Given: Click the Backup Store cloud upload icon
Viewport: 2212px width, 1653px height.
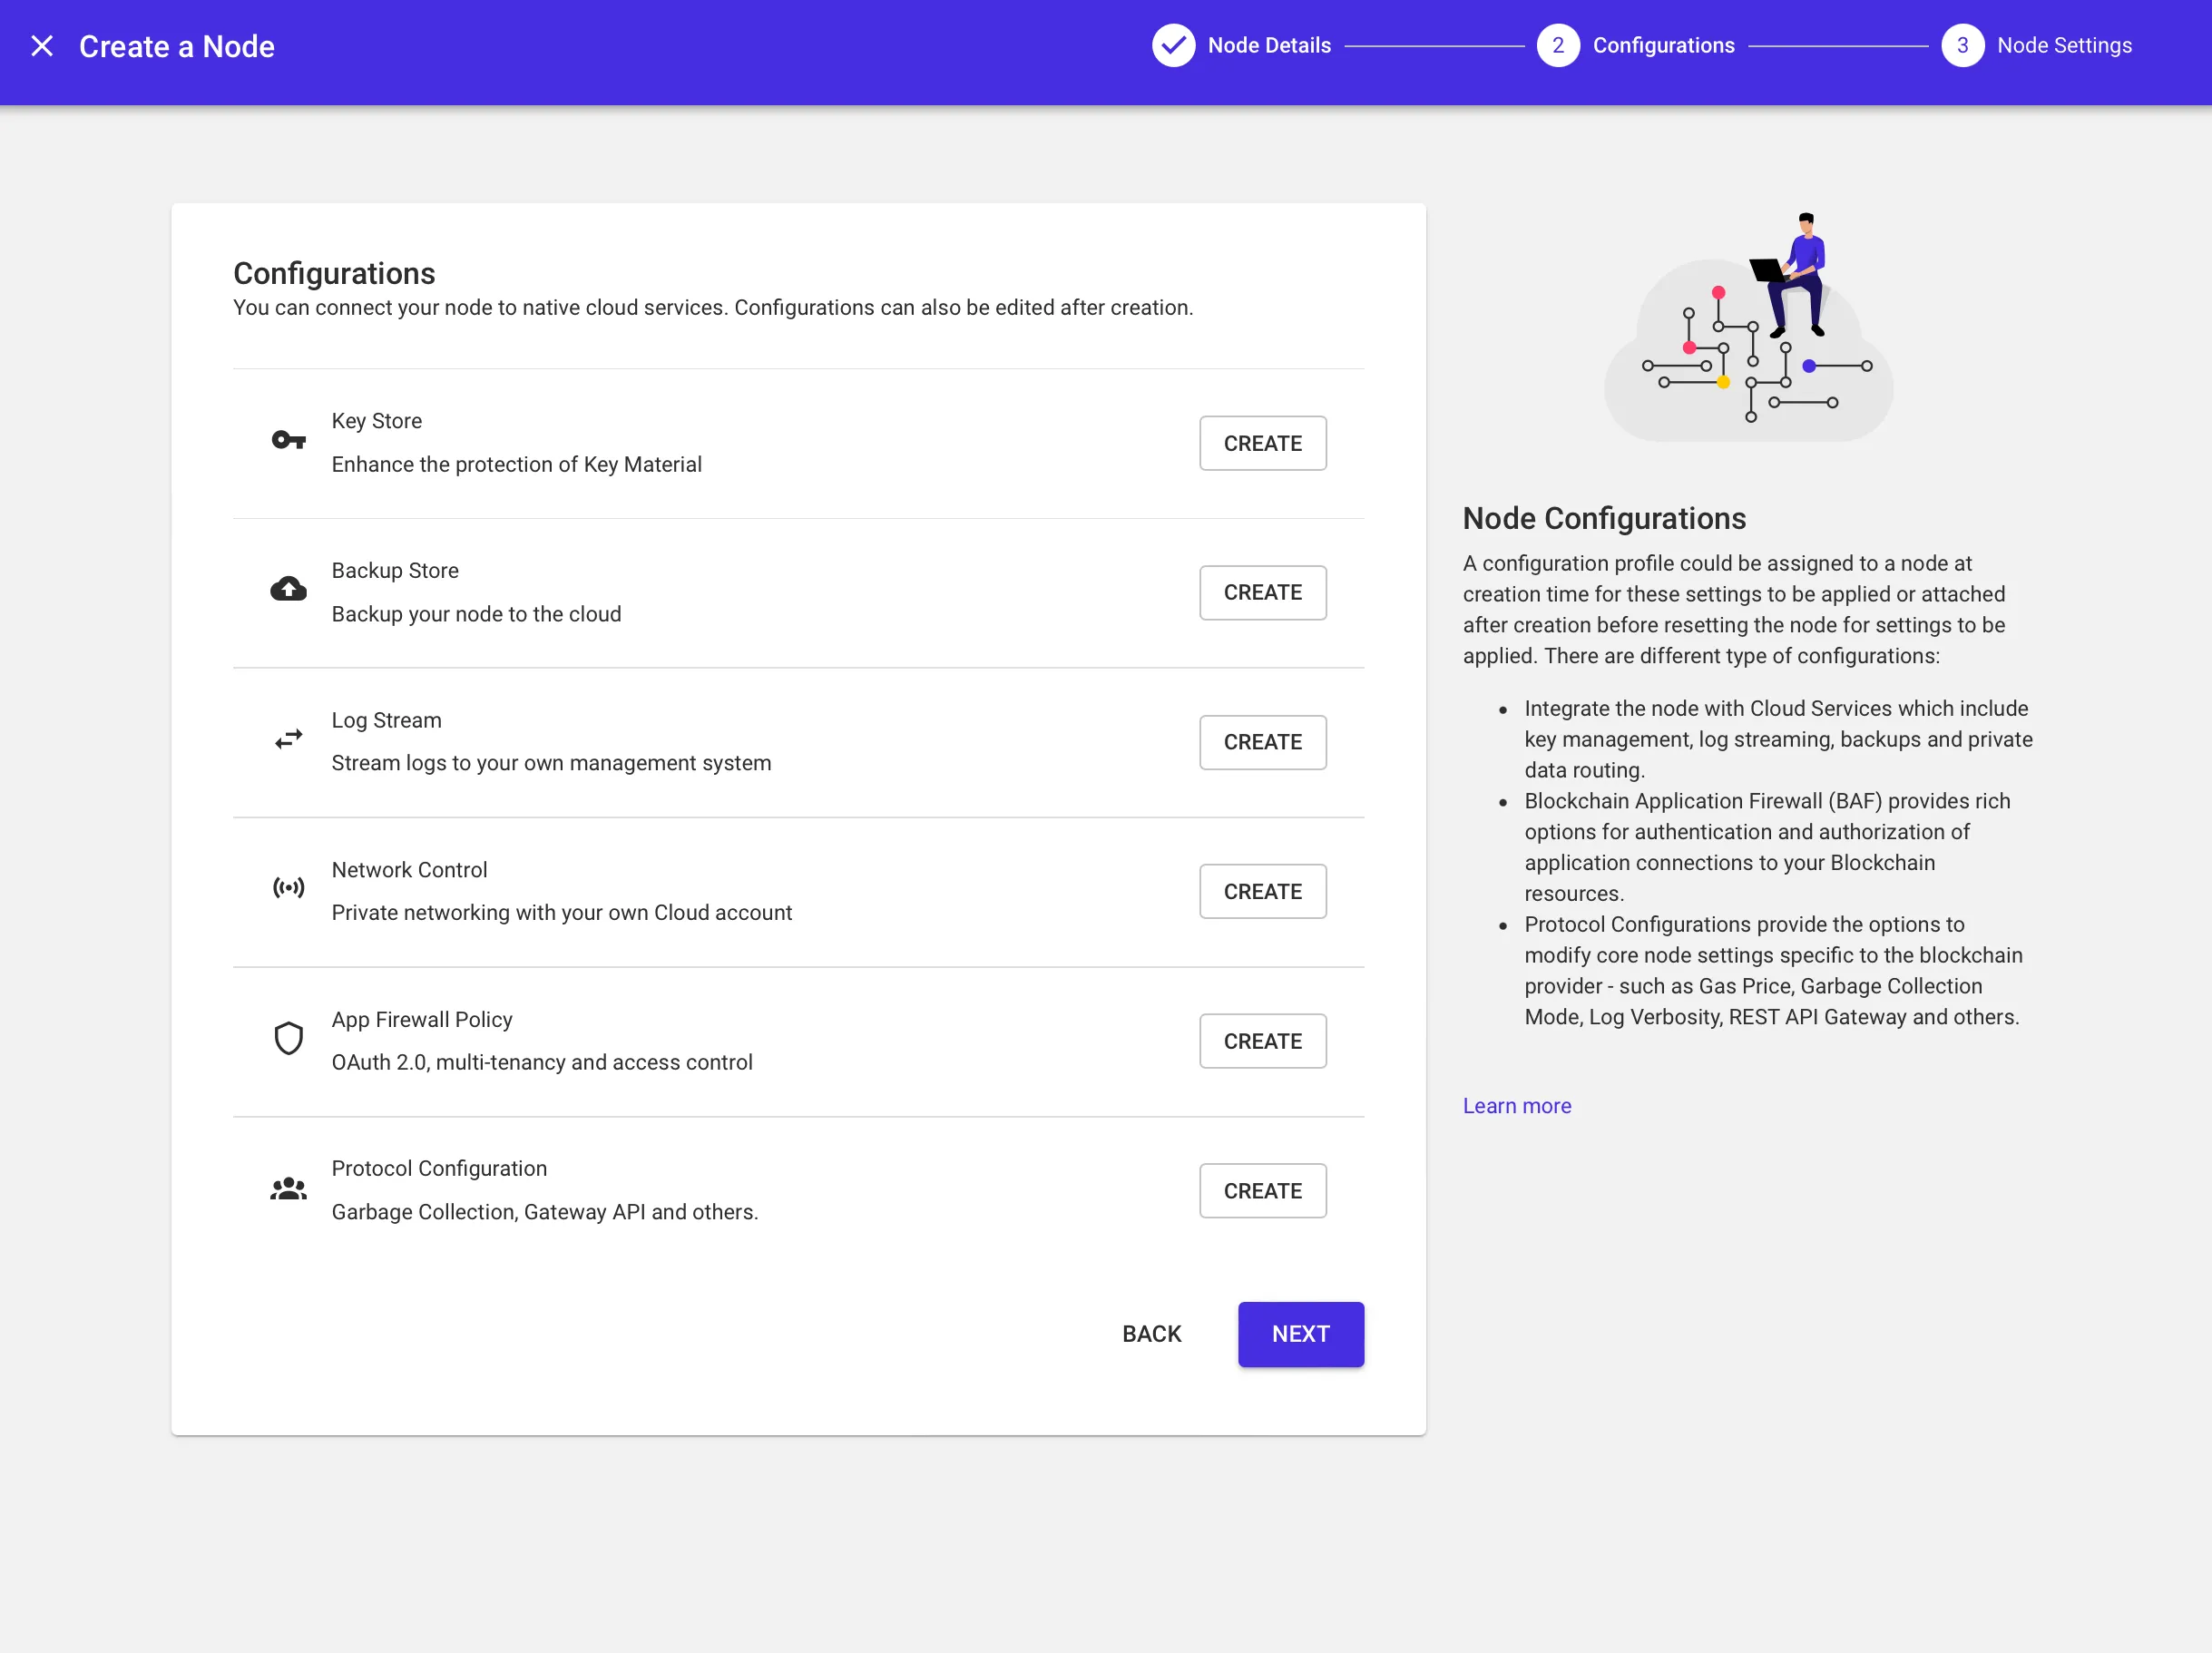Looking at the screenshot, I should 288,589.
